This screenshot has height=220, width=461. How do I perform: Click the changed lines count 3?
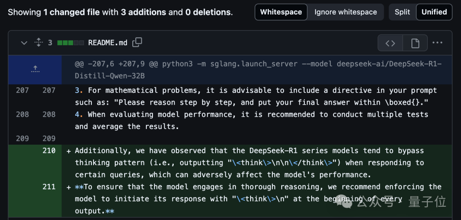click(50, 43)
